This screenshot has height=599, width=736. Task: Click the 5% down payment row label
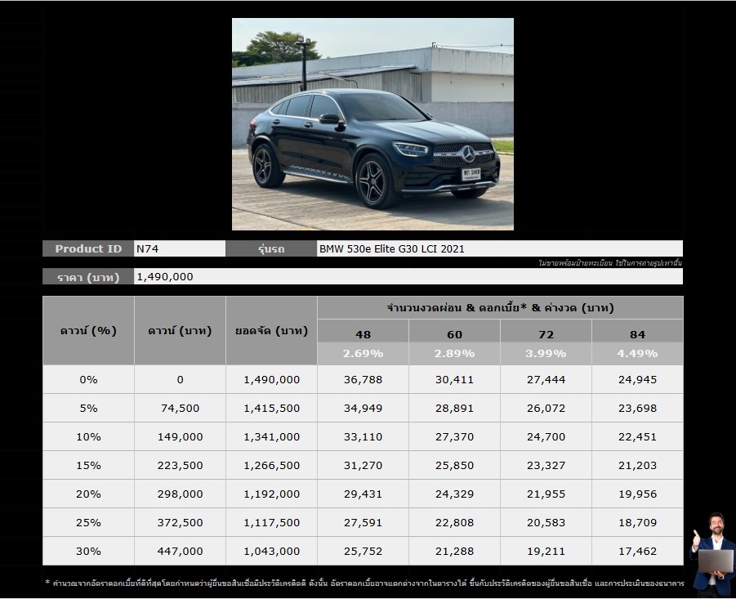(88, 408)
